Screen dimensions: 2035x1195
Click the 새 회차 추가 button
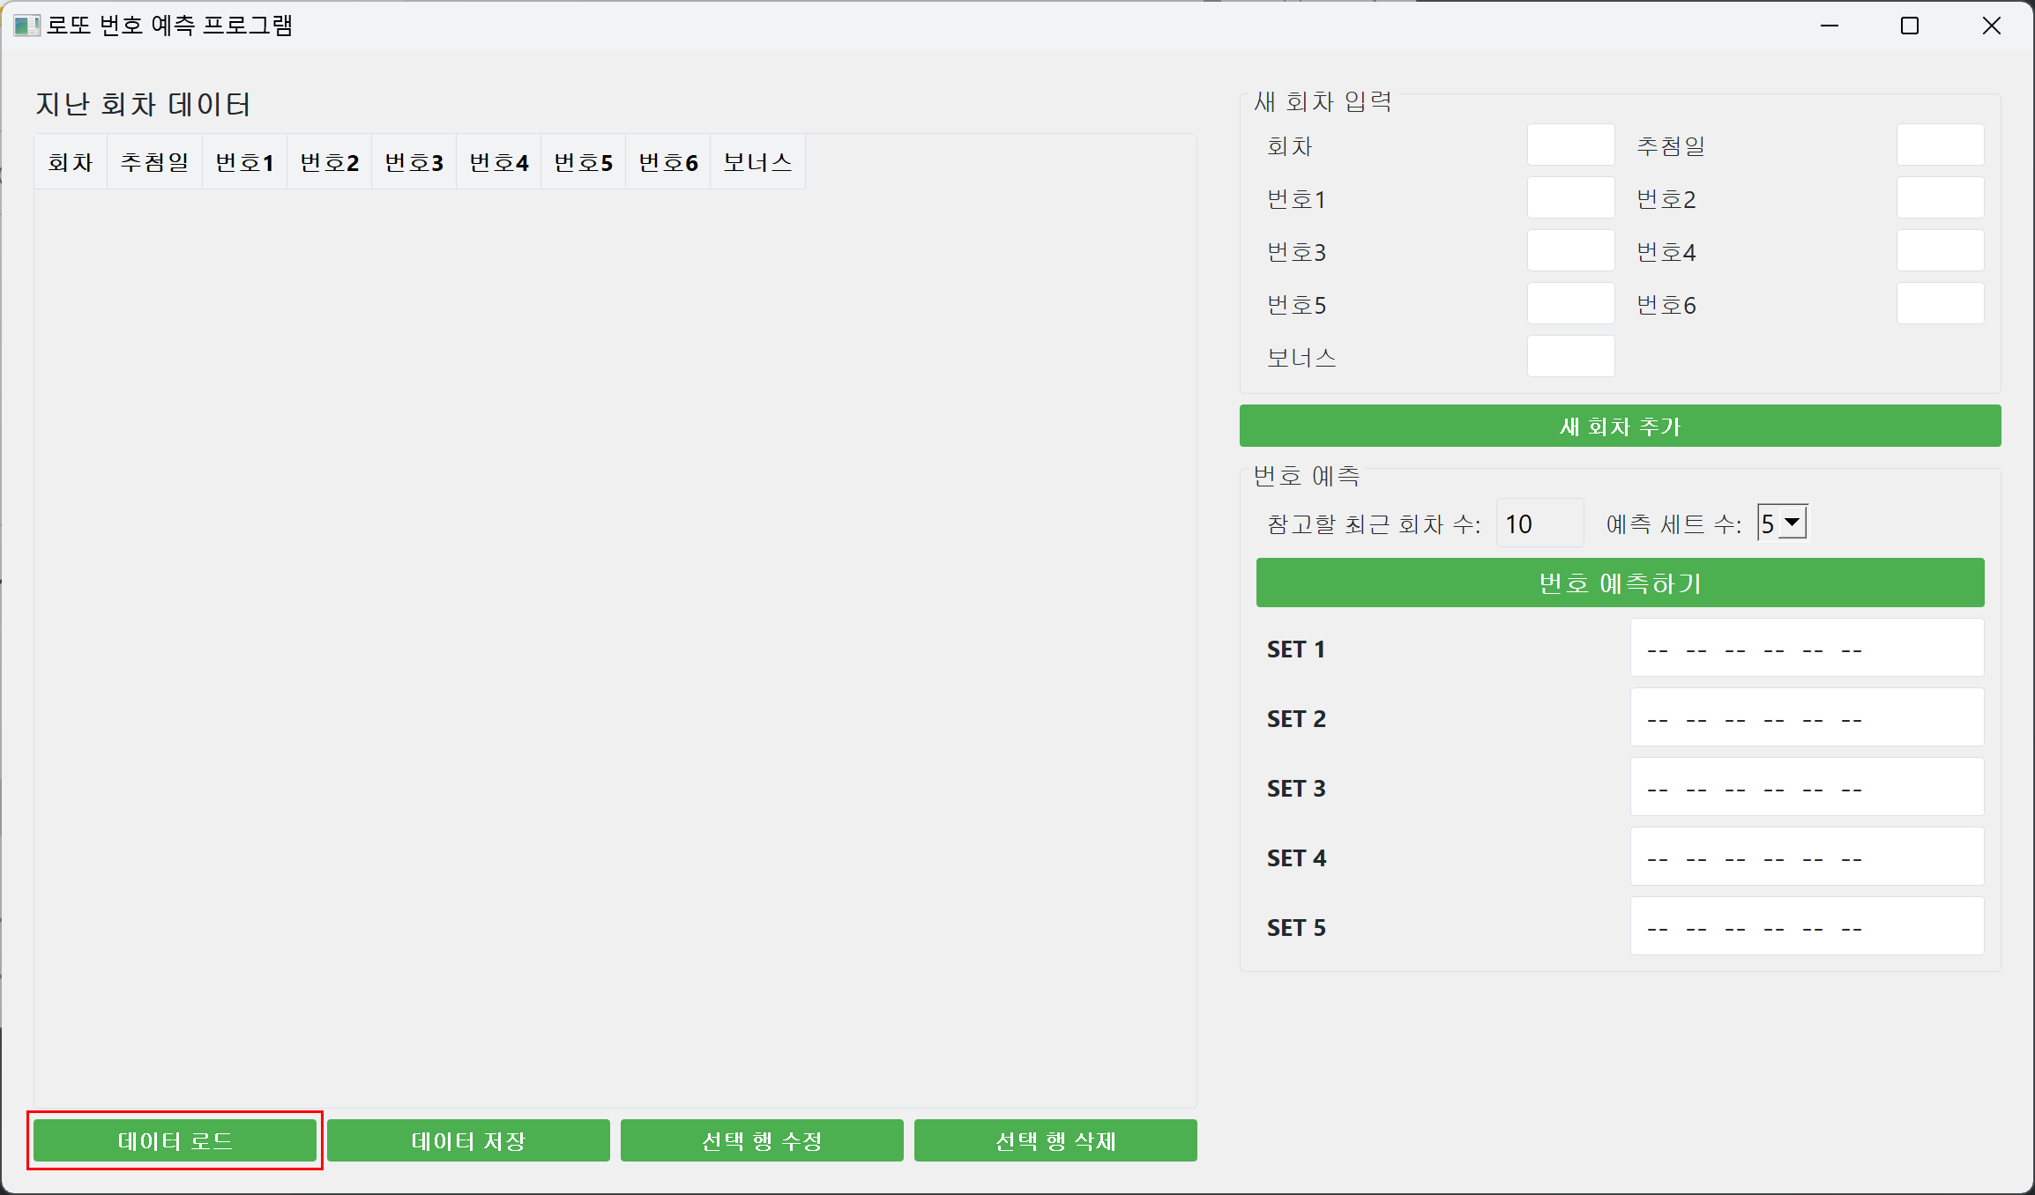1620,427
